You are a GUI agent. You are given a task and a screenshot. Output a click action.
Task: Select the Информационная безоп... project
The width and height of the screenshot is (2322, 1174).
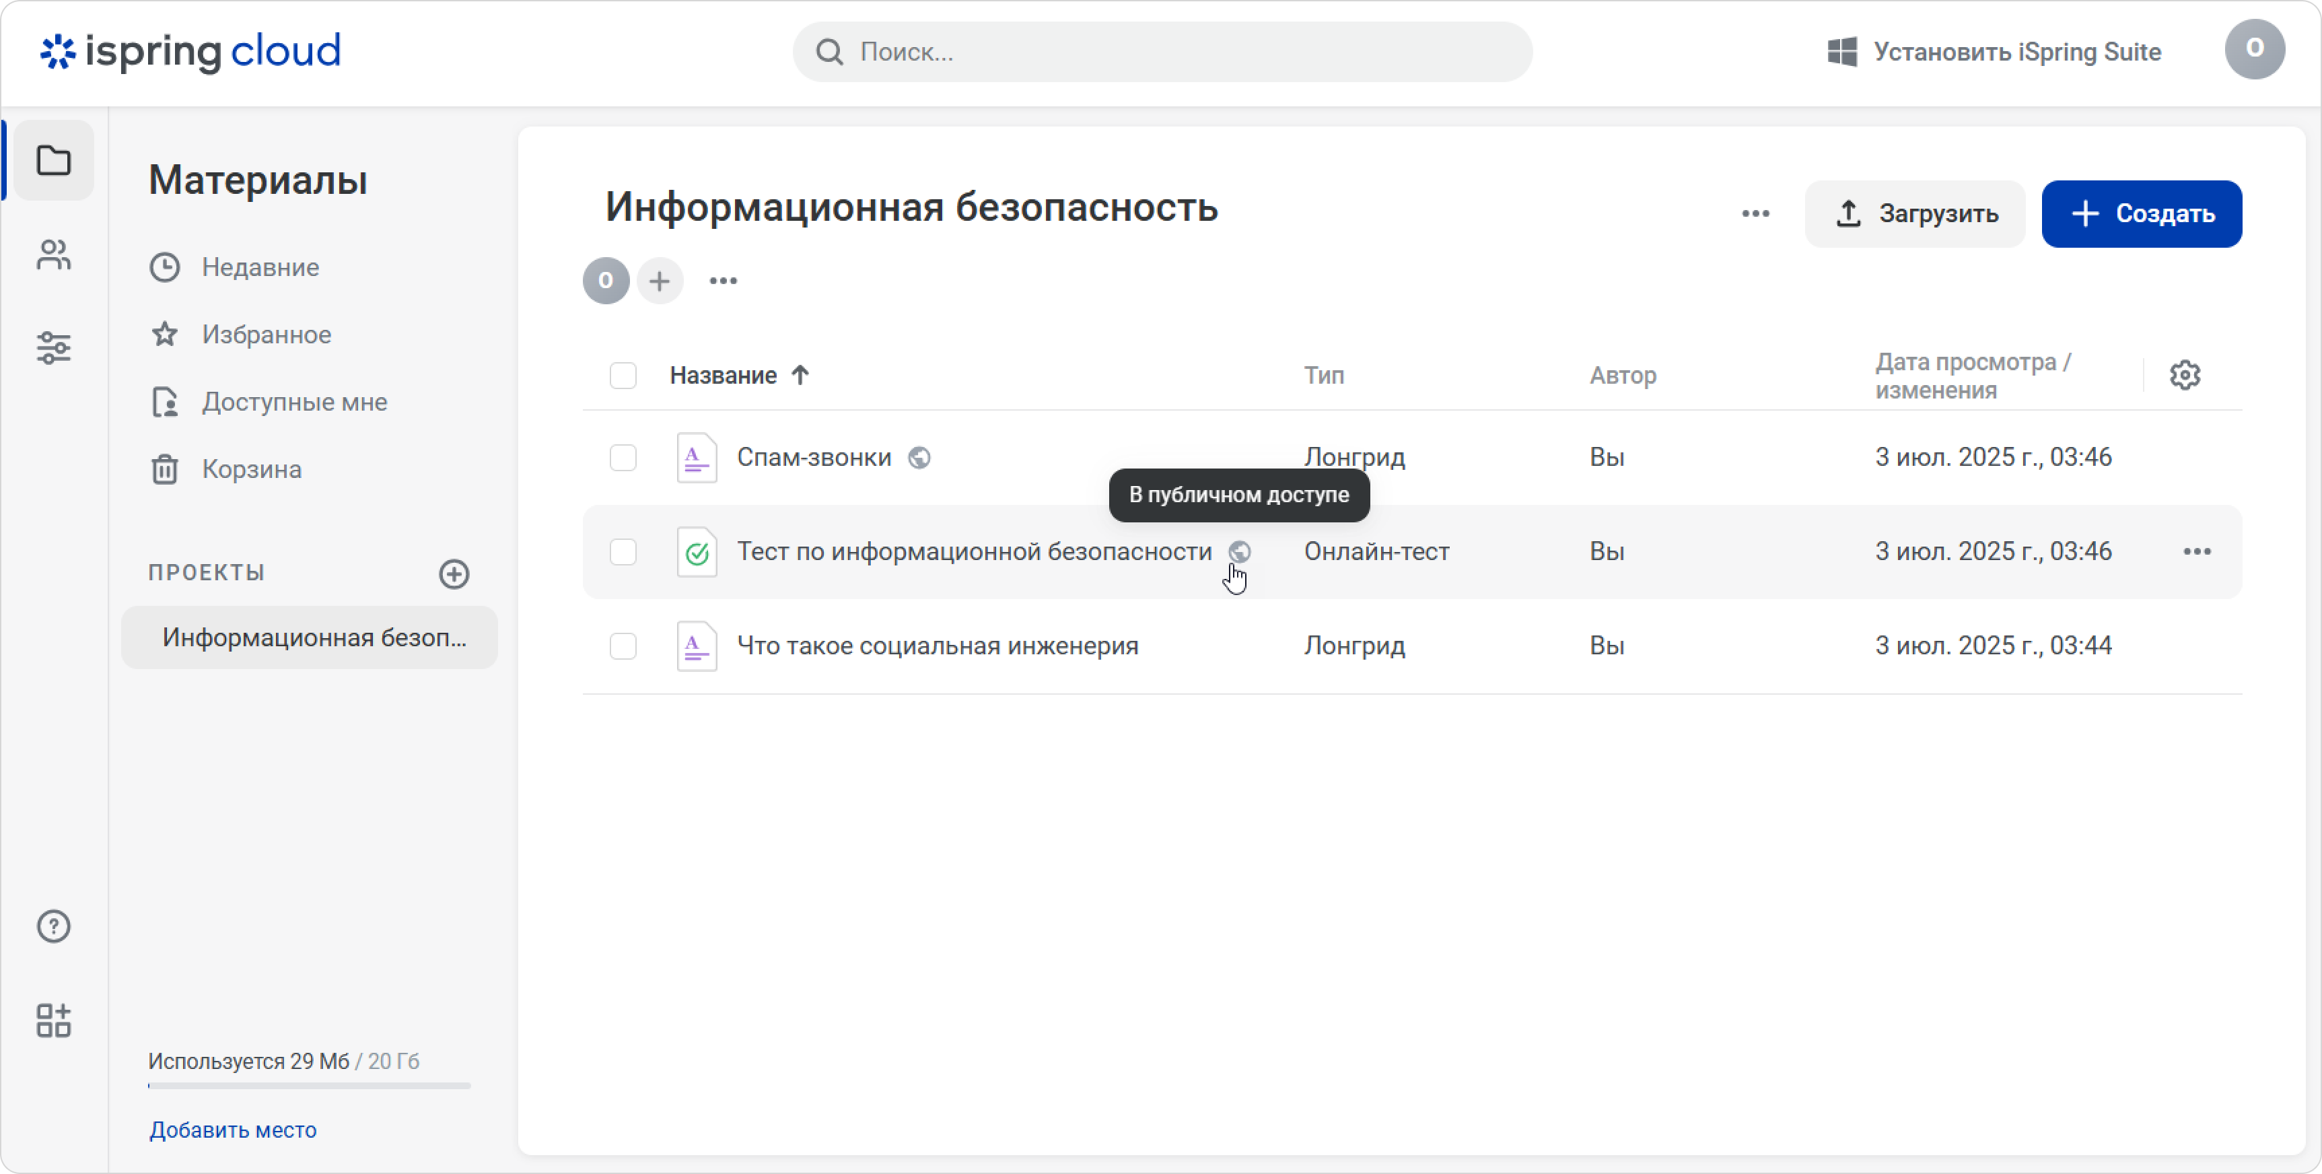309,637
